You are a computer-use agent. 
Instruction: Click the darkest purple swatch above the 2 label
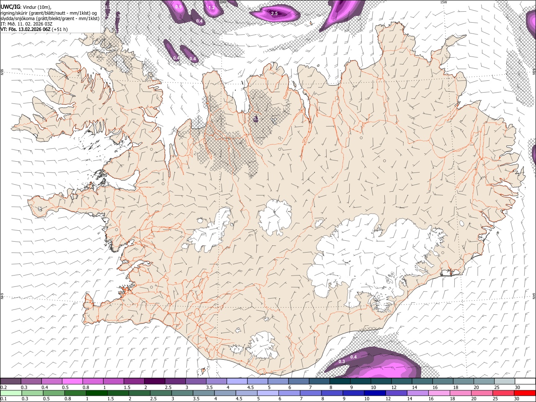pos(155,381)
